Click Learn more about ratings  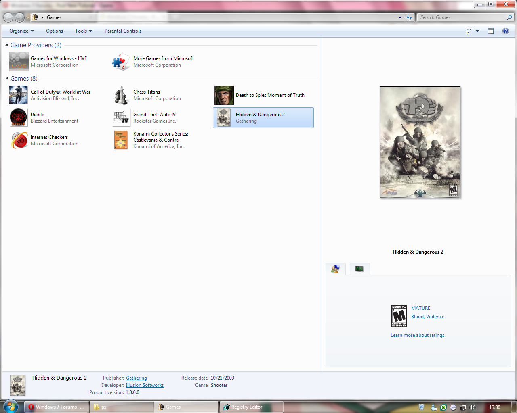point(417,335)
